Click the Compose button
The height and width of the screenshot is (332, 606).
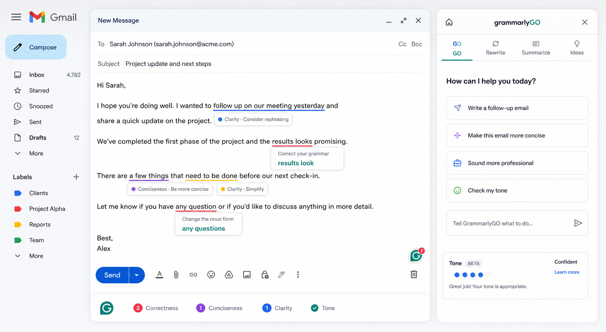tap(36, 47)
